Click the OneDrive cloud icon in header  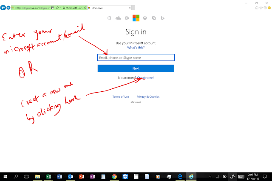(118, 18)
